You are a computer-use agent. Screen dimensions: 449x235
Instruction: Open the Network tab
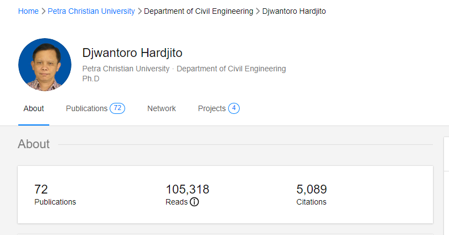(162, 108)
